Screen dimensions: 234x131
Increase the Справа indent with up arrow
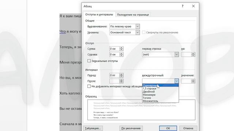pyautogui.click(x=121, y=53)
